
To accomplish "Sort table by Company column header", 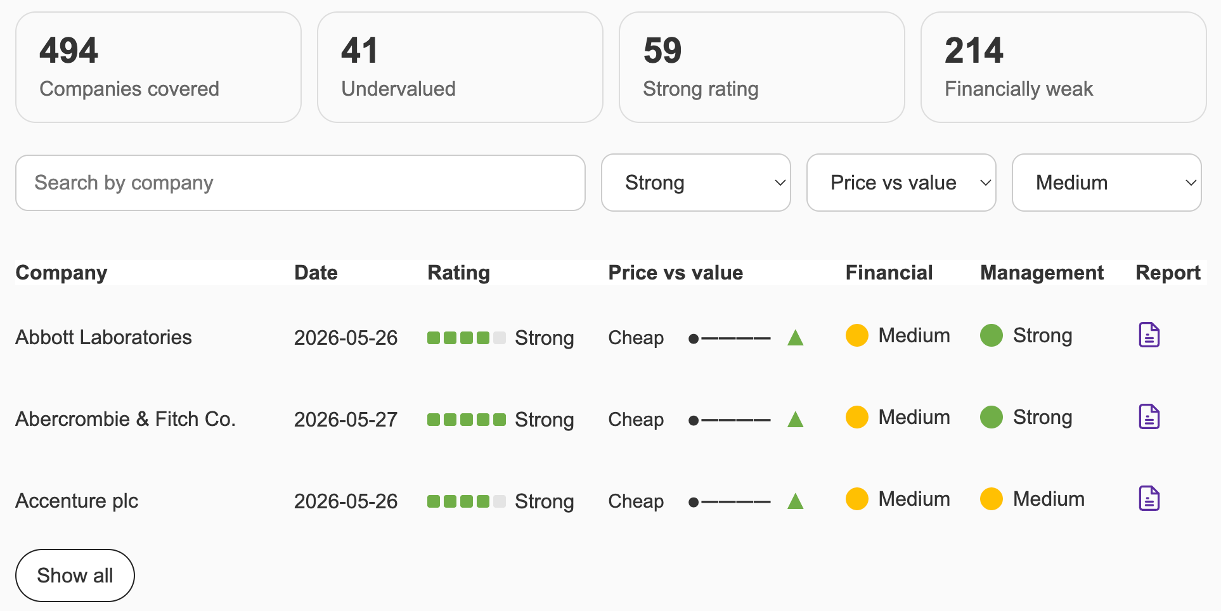I will coord(61,273).
